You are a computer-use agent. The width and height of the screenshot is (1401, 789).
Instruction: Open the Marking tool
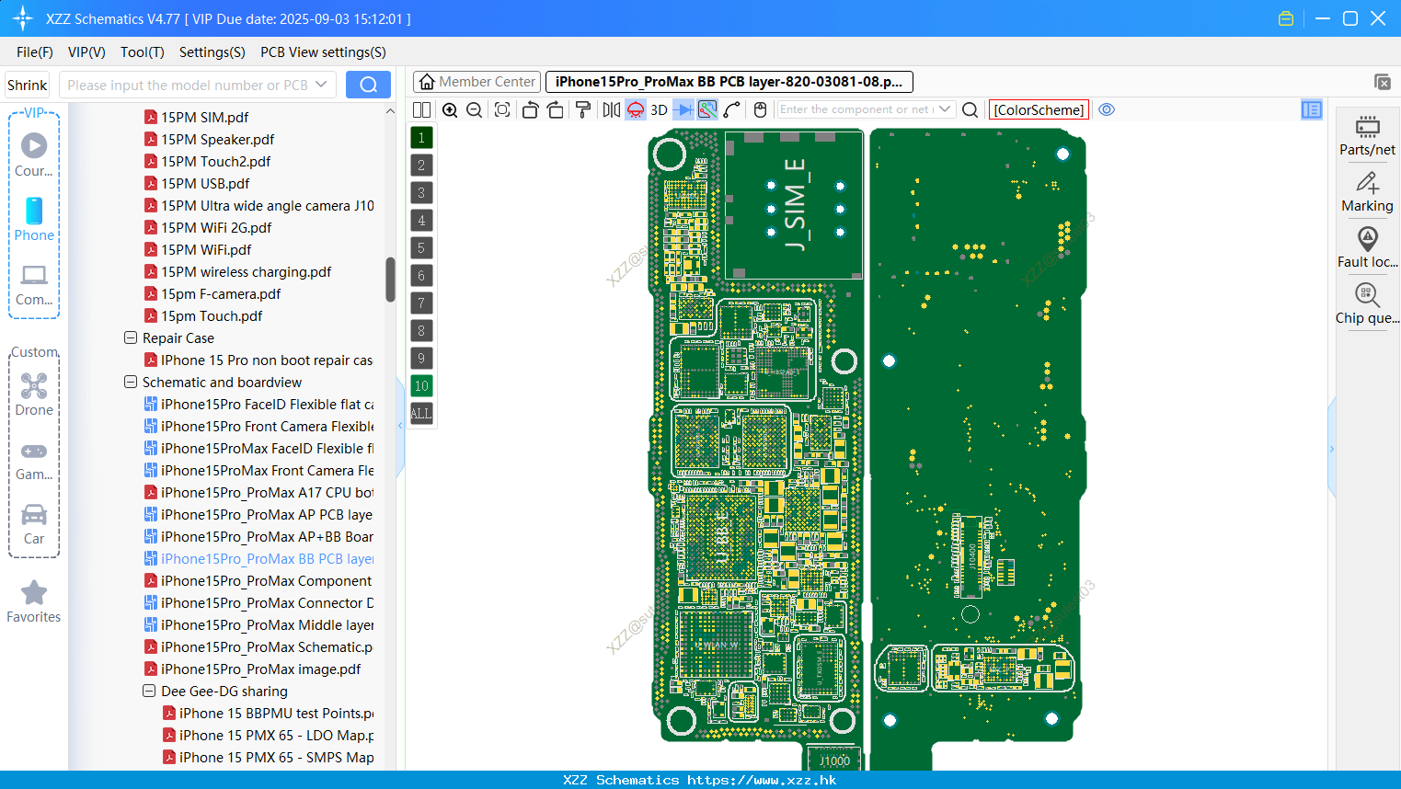1367,192
